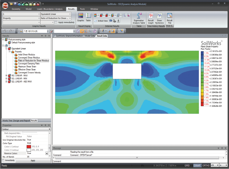Select Converged S-wave Velocity in tree
The height and width of the screenshot is (169, 229).
[30, 73]
